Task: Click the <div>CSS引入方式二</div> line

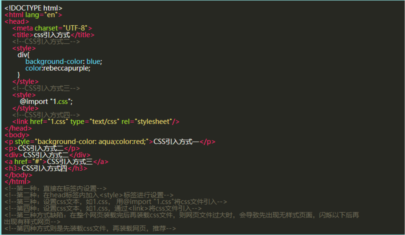Action: tap(47, 155)
